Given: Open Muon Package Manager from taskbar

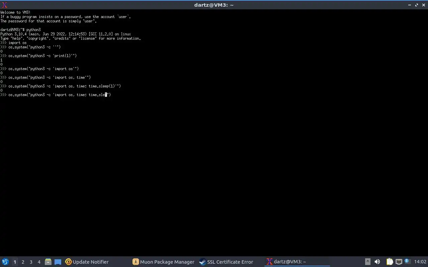Looking at the screenshot, I should click(x=163, y=262).
